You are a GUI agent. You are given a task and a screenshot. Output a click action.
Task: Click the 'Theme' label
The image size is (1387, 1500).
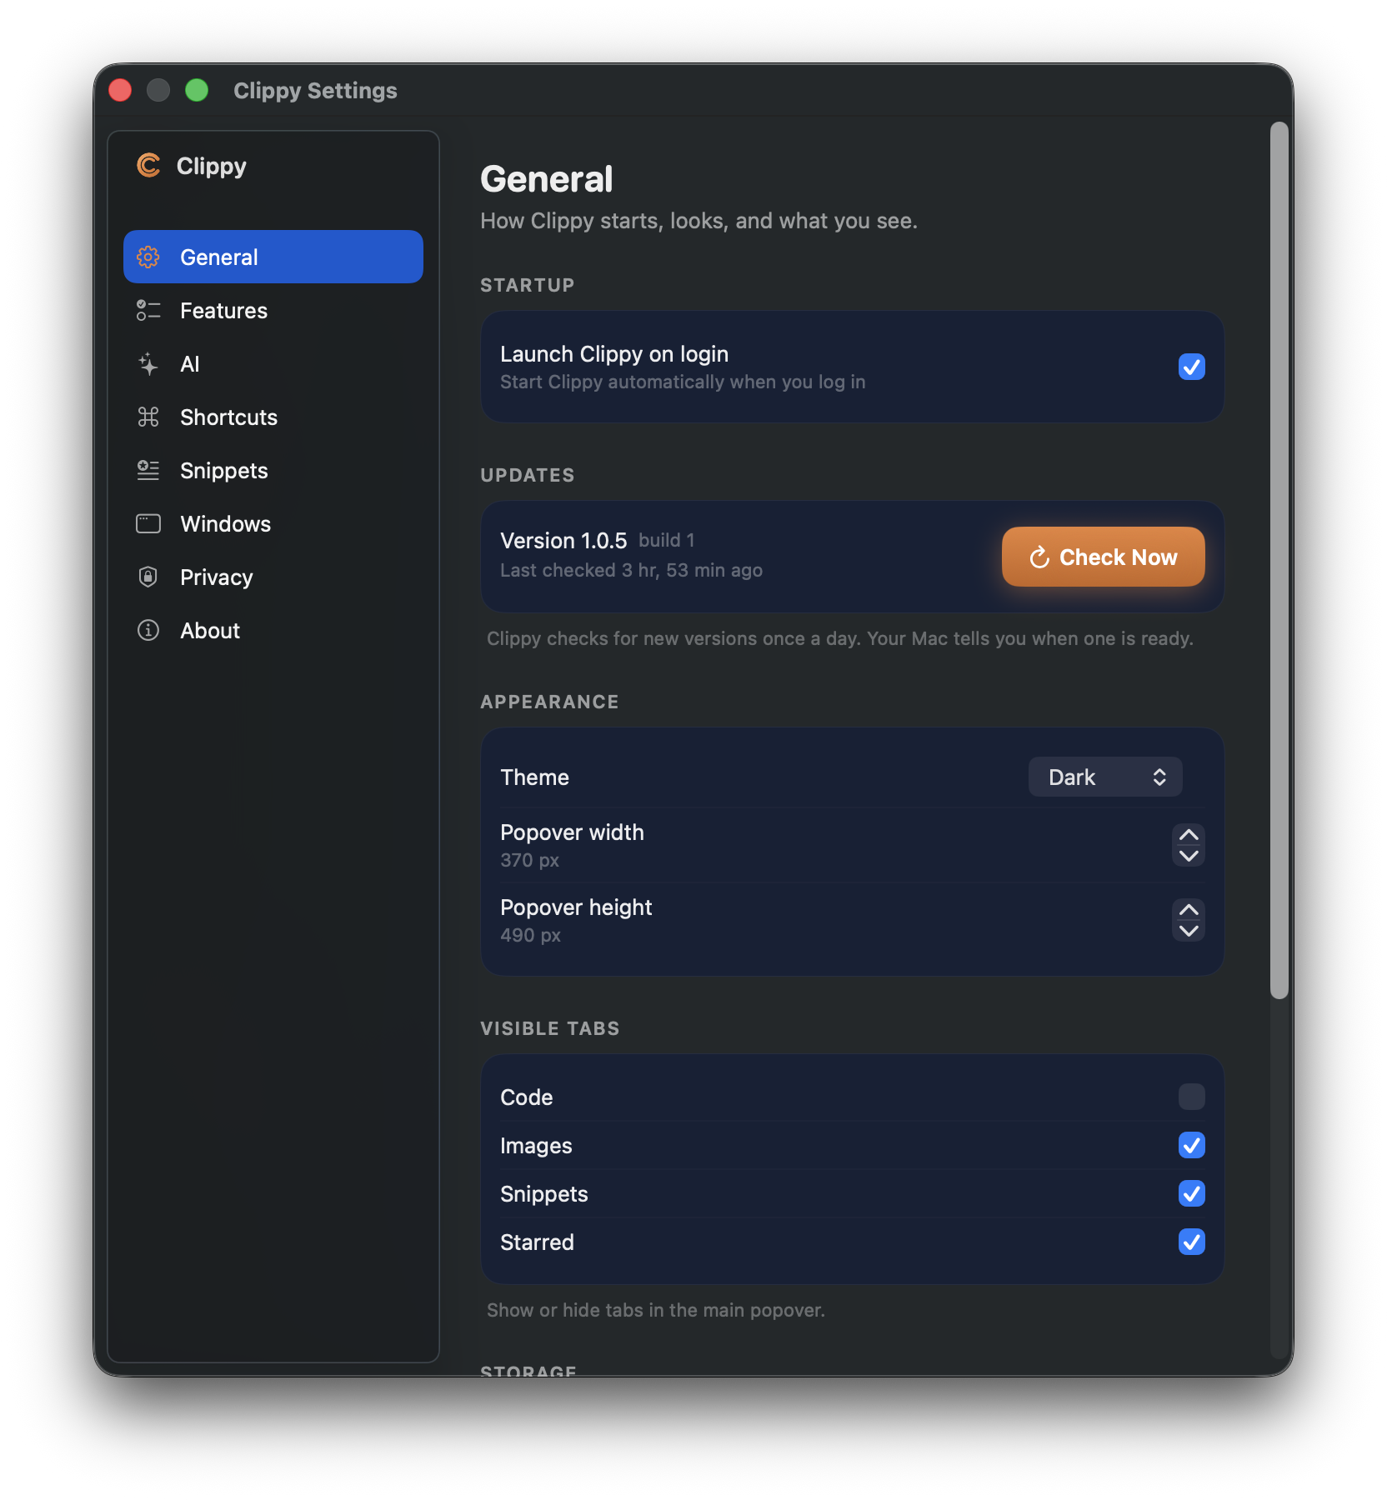tap(534, 777)
